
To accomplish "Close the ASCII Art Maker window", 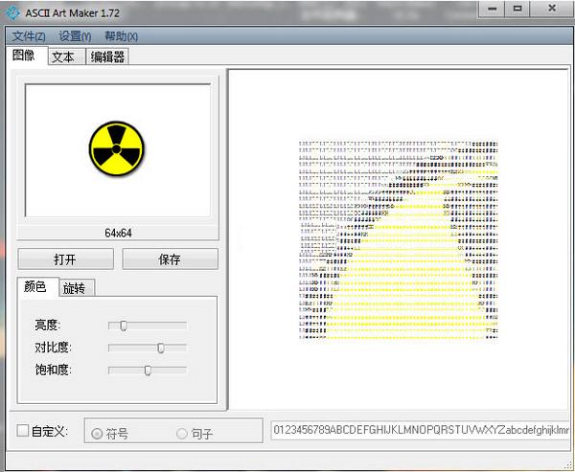I will [551, 9].
